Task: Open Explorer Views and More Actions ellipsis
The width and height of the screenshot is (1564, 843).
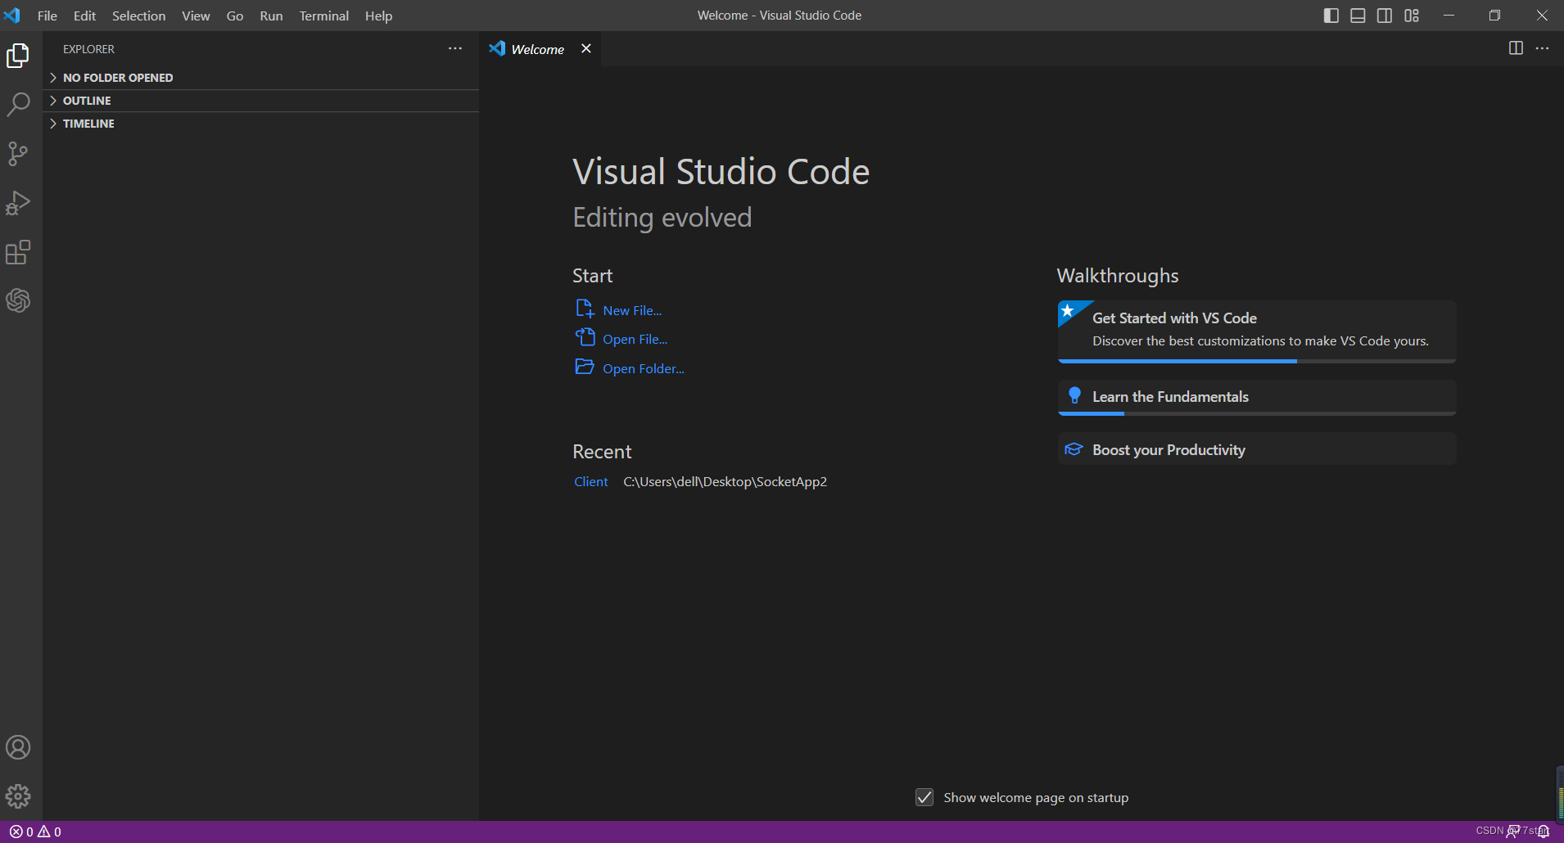Action: [x=455, y=49]
